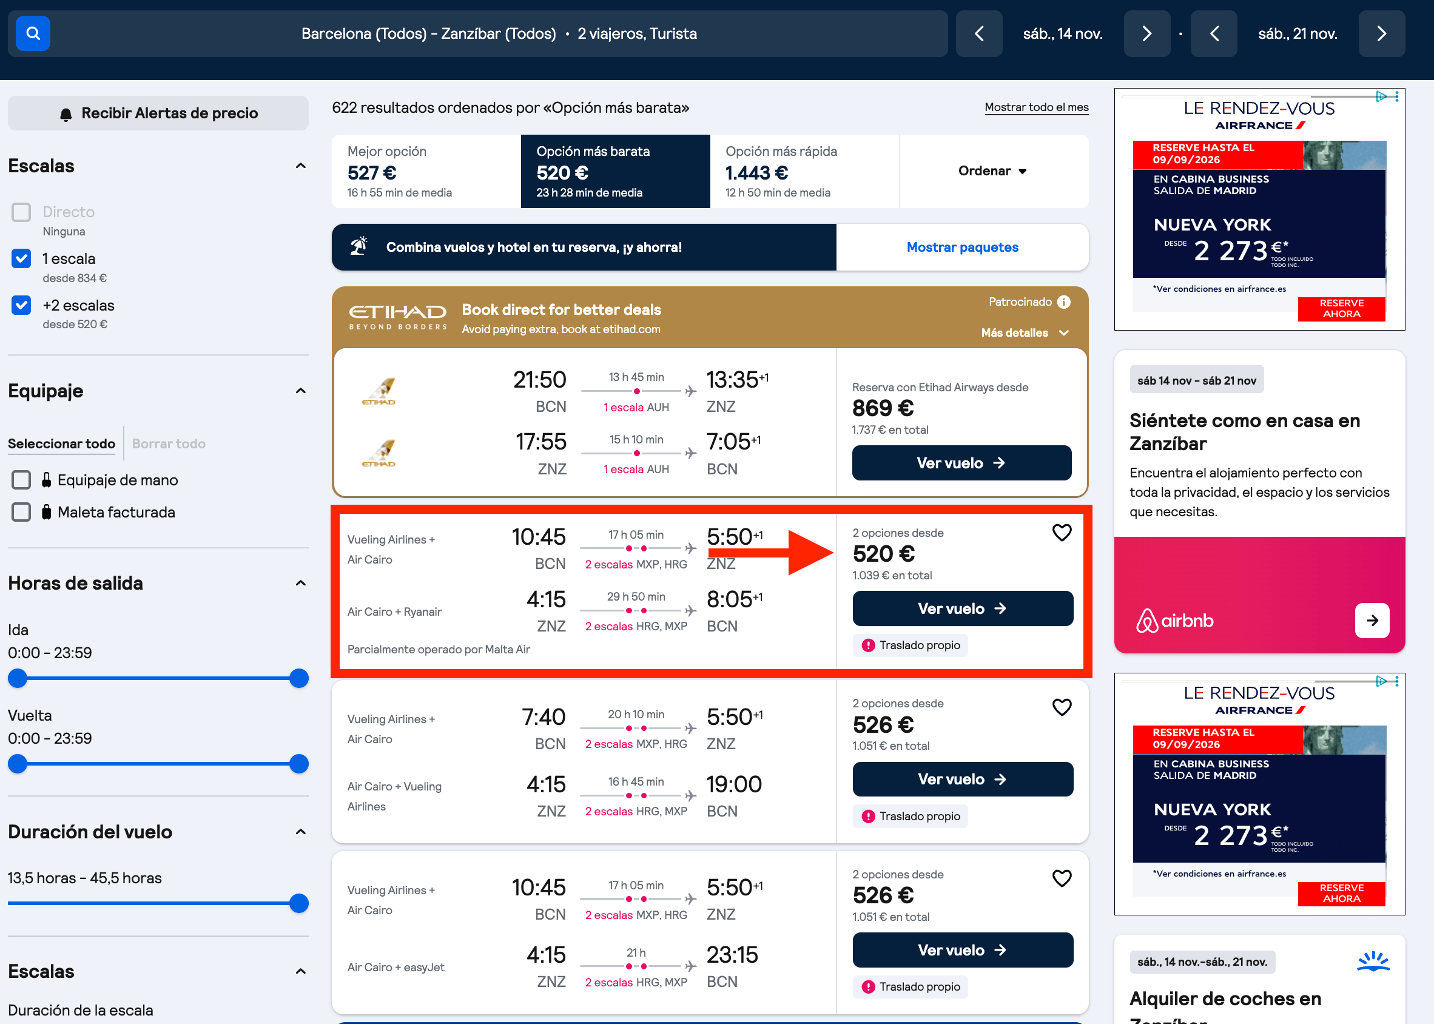Click the sáb 14 nov – sáb 21 nov airbnb date tag
This screenshot has width=1434, height=1024.
tap(1196, 380)
